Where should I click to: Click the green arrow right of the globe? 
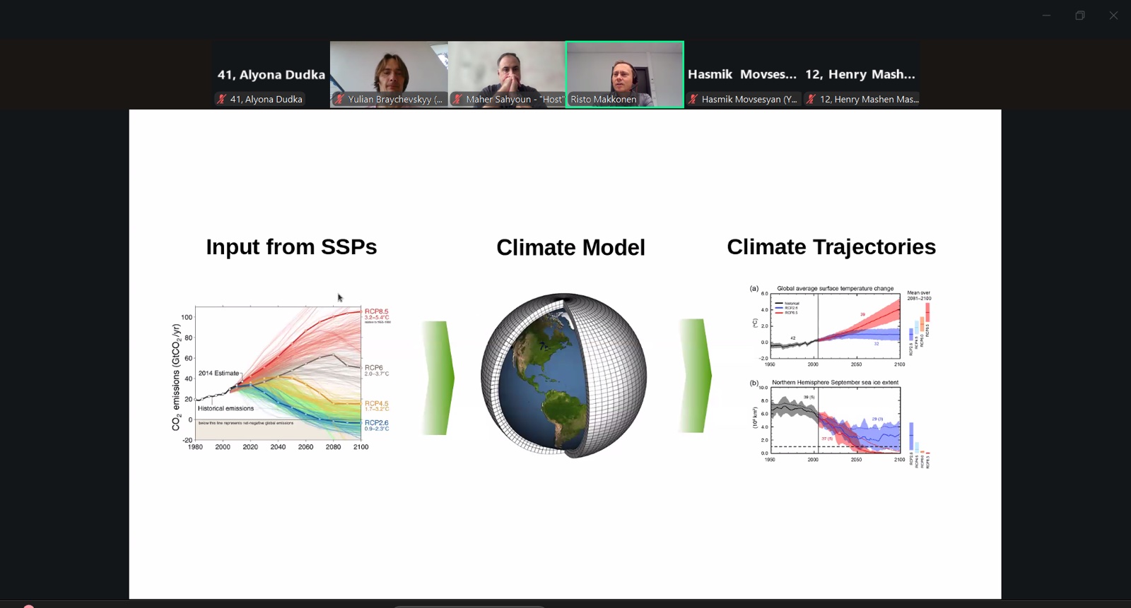coord(695,376)
